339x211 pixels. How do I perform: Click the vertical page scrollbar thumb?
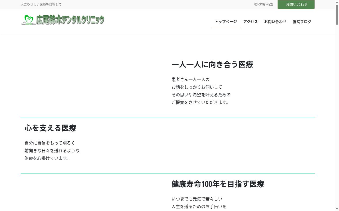337,15
